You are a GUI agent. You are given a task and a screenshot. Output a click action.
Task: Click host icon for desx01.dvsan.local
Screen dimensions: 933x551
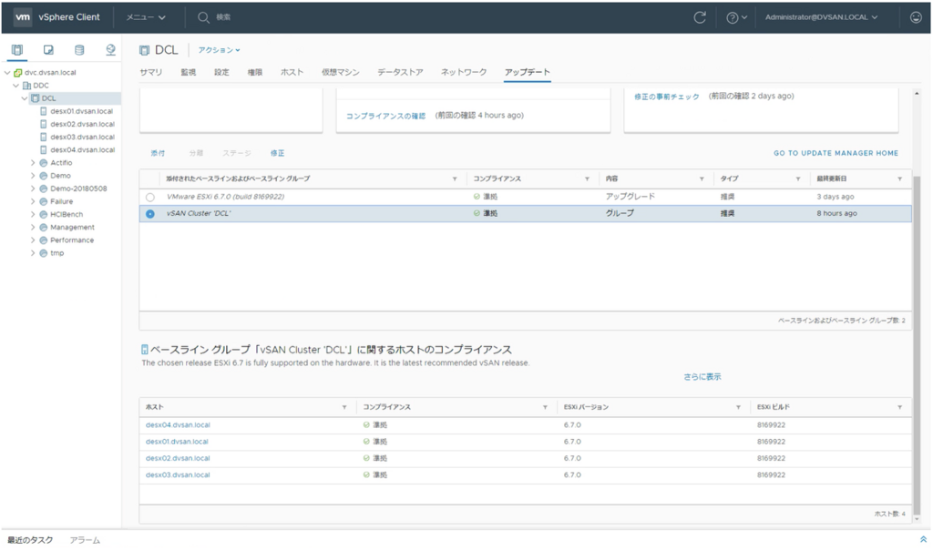tap(44, 111)
